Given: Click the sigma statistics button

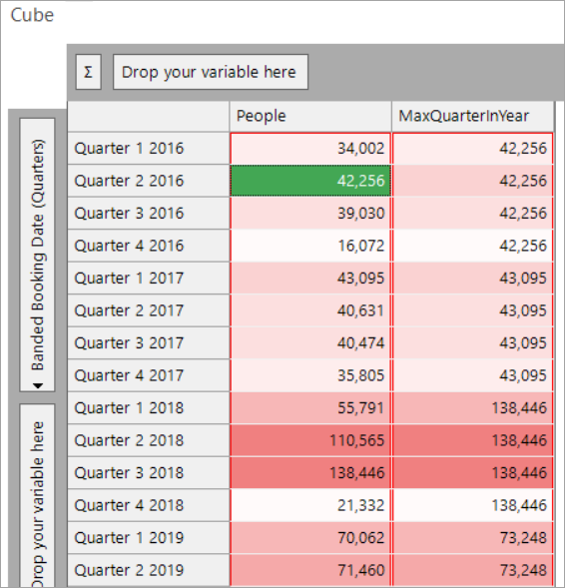Looking at the screenshot, I should [89, 72].
